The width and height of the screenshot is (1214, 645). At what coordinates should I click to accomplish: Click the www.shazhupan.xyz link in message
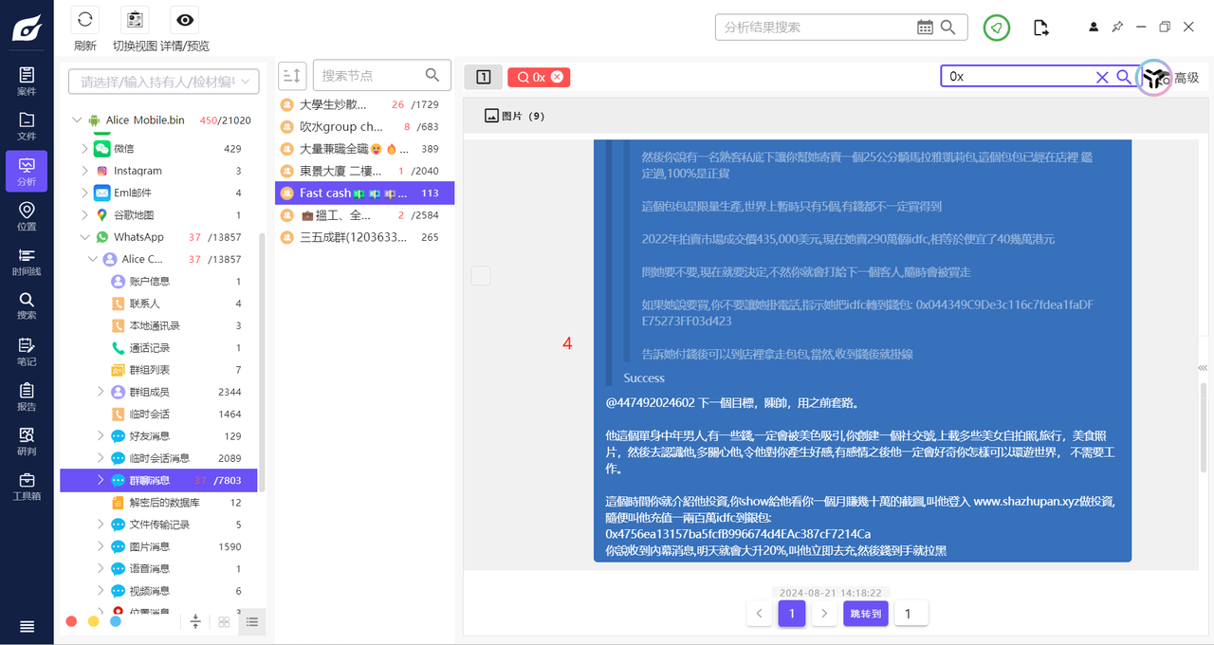click(1027, 501)
